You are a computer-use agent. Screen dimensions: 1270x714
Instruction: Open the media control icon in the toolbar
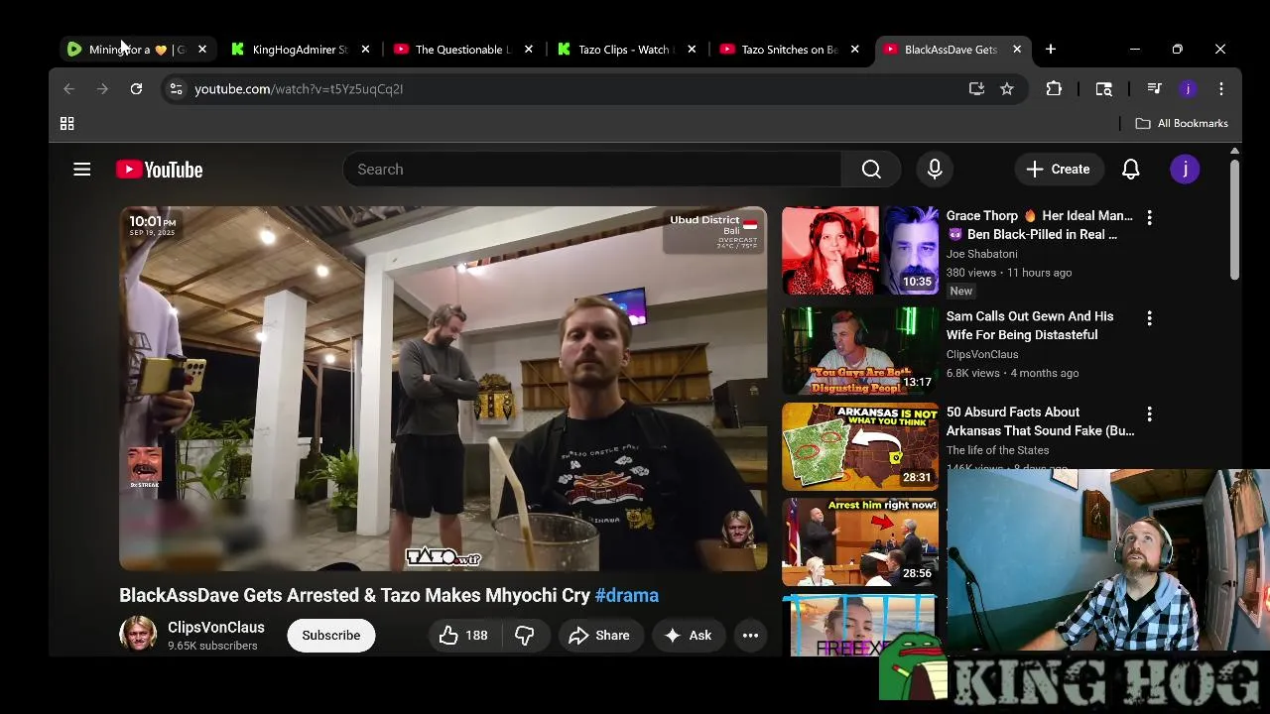click(x=1154, y=89)
